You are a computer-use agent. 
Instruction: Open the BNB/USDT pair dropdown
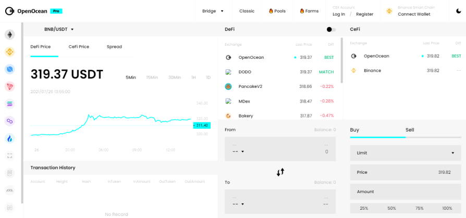tap(59, 29)
